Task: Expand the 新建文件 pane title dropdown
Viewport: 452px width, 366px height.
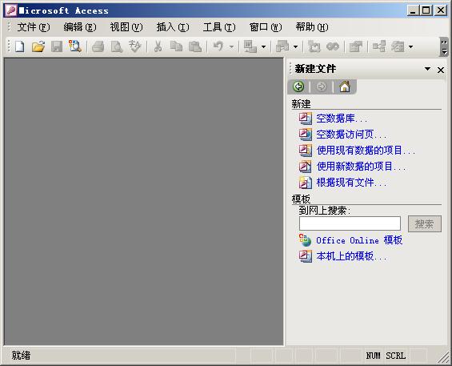Action: click(x=427, y=69)
